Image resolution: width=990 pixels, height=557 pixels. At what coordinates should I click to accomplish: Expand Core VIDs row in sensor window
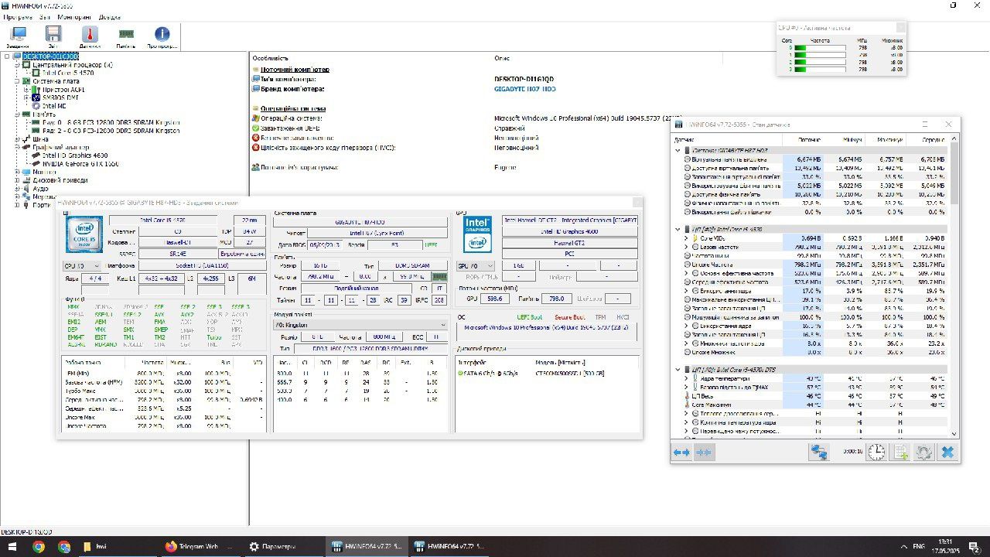[x=686, y=238]
